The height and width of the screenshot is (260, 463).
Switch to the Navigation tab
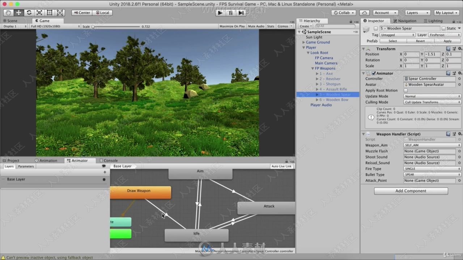tap(405, 21)
